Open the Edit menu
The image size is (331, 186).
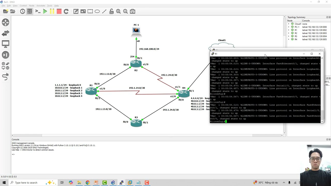[x=9, y=5]
